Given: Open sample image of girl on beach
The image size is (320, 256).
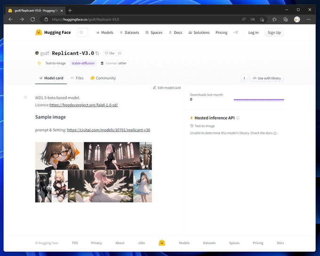Looking at the screenshot, I should [143, 186].
